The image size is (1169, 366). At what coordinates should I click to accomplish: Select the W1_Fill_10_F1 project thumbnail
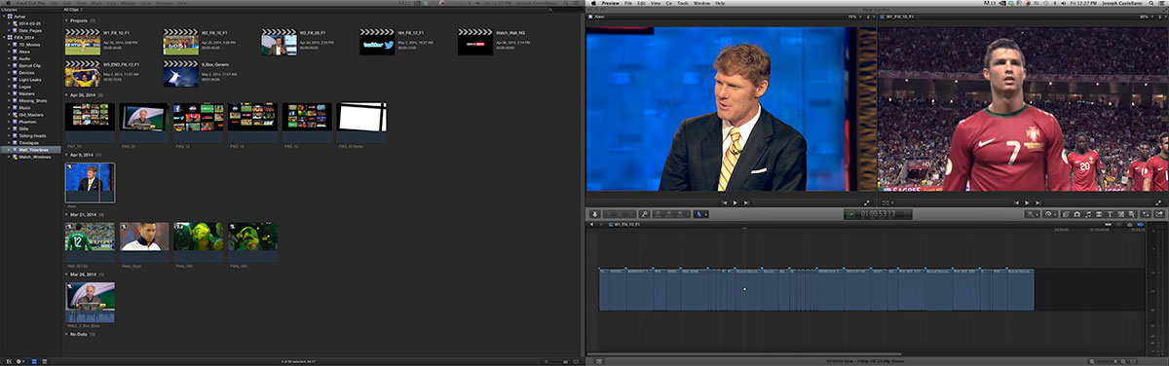click(83, 42)
